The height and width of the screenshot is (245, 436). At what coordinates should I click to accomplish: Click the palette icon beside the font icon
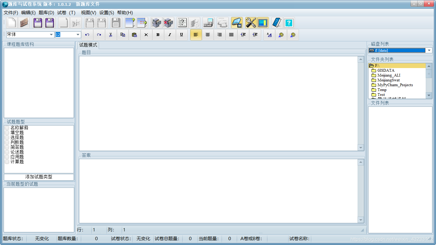tap(281, 35)
